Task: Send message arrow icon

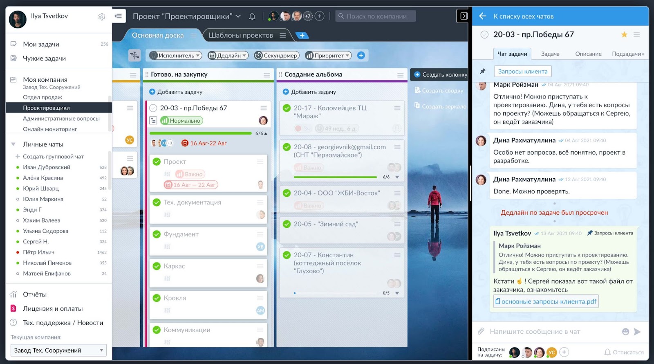Action: pyautogui.click(x=637, y=332)
